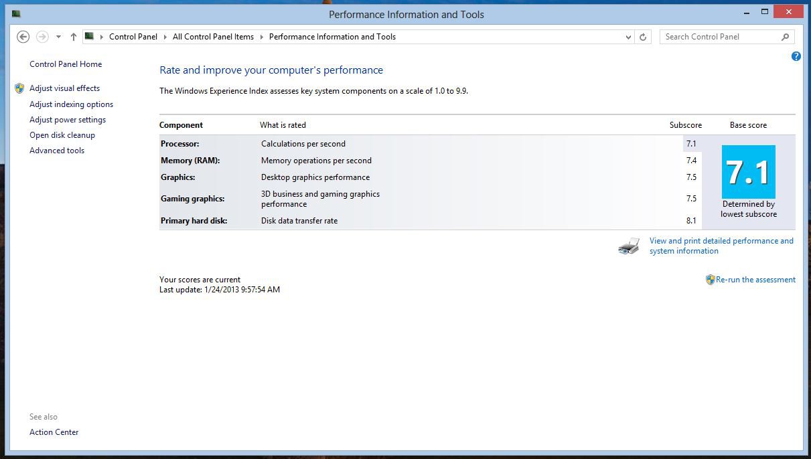Open Adjust indexing options
The image size is (811, 459).
coord(71,104)
